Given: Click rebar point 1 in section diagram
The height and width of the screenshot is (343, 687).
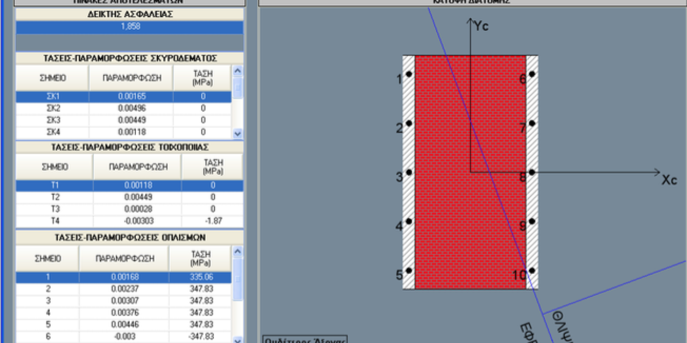Looking at the screenshot, I should tap(409, 74).
